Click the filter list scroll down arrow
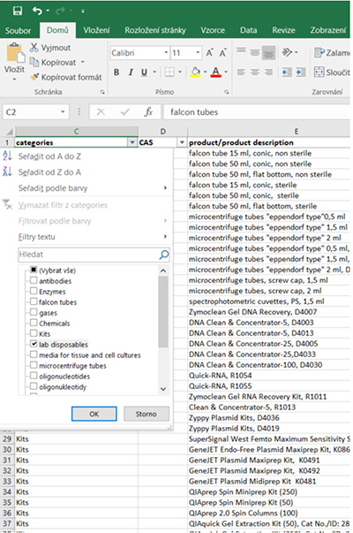 click(x=163, y=389)
